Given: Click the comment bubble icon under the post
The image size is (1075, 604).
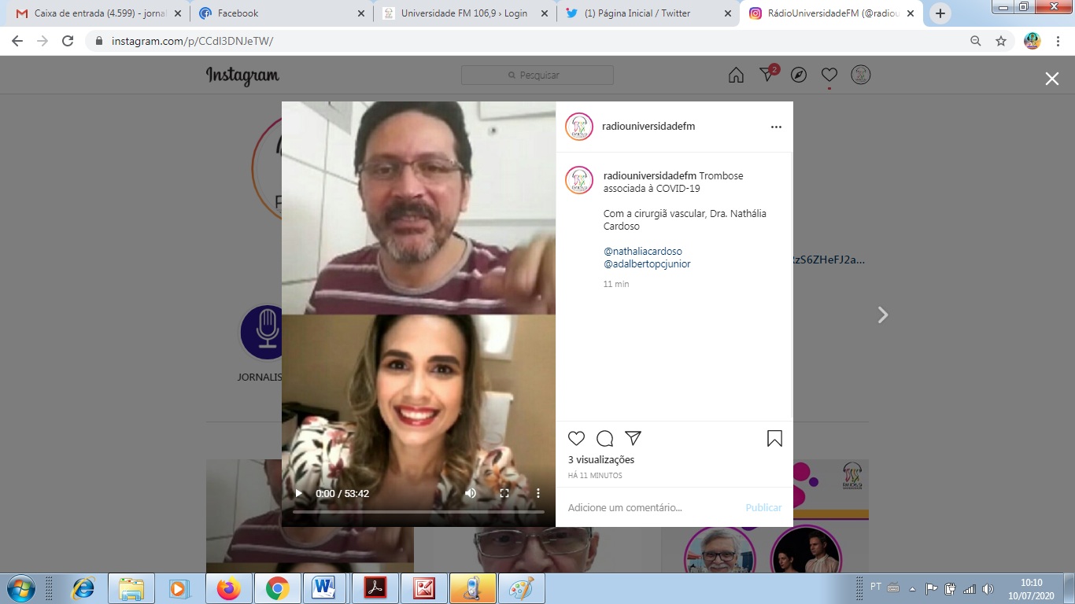Looking at the screenshot, I should tap(605, 438).
